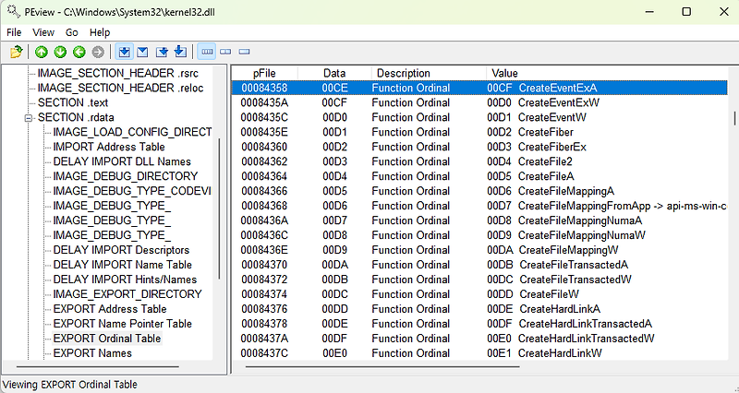
Task: Select the CreateEventW row
Action: tap(479, 117)
